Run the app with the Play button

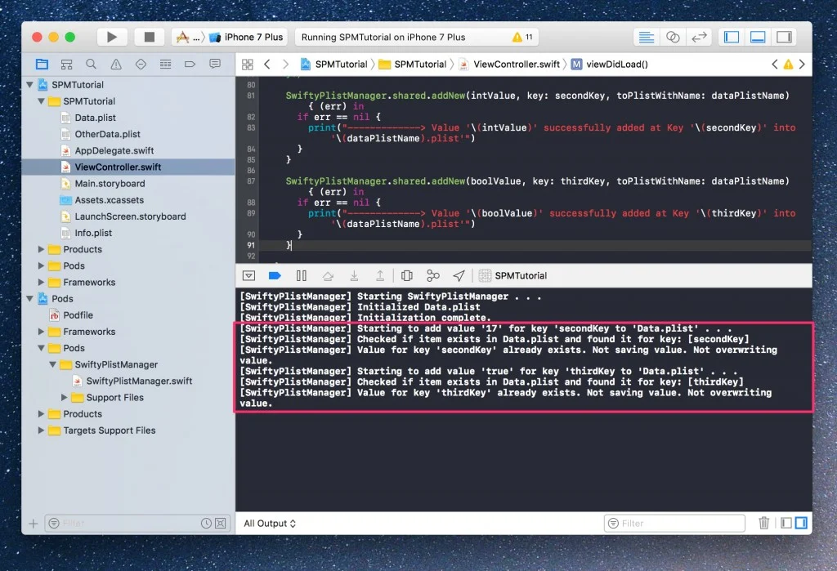click(111, 37)
